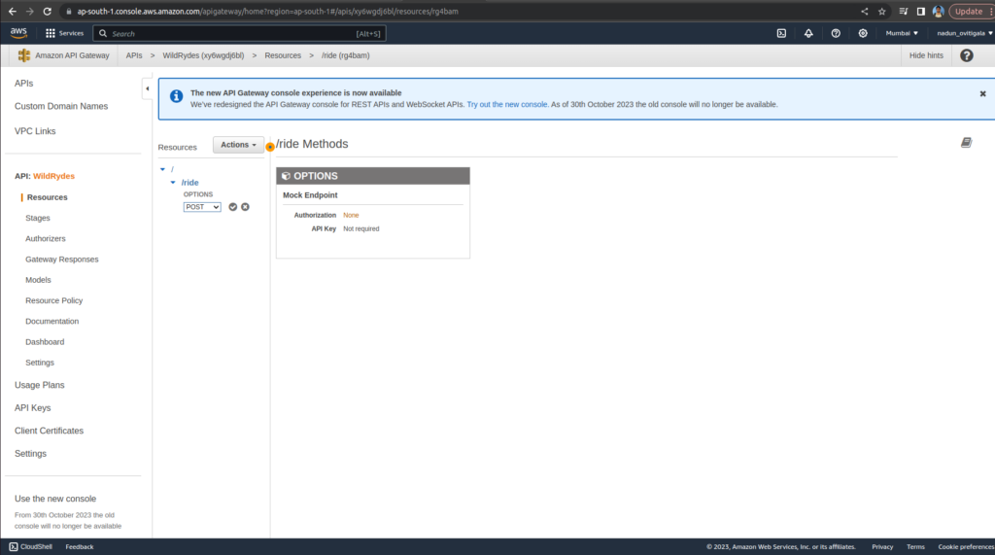
Task: Open the CloudShell icon in top bar
Action: point(781,33)
